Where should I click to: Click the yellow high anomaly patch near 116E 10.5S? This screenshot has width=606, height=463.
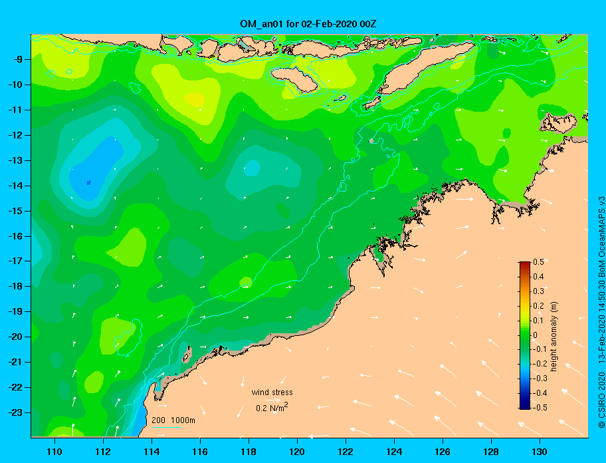coord(195,99)
